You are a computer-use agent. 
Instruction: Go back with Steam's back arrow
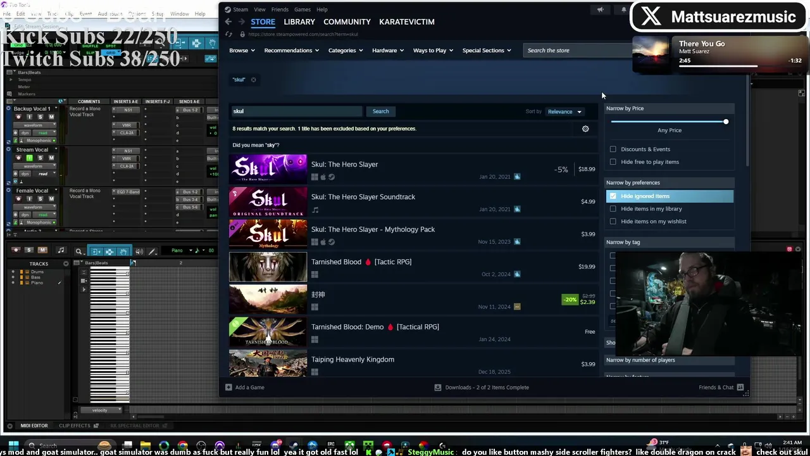point(228,22)
